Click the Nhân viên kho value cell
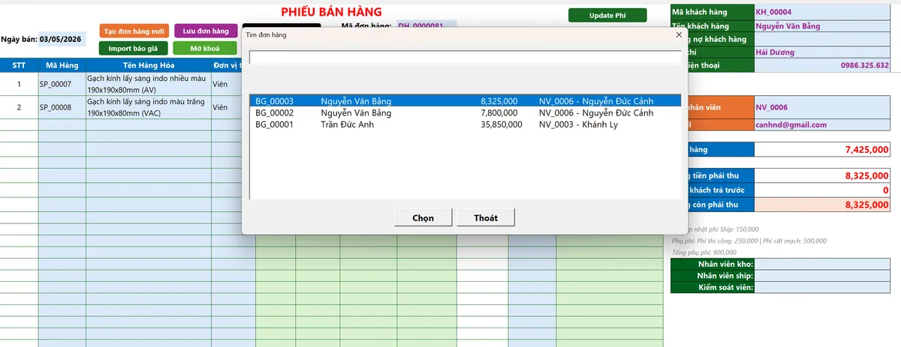This screenshot has width=901, height=347. 822,264
